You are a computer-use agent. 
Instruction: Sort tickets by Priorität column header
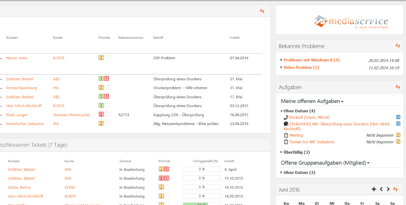[104, 37]
